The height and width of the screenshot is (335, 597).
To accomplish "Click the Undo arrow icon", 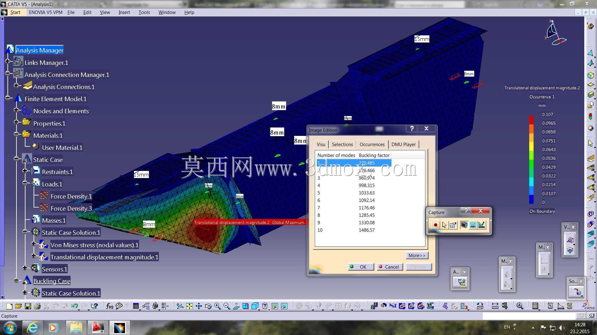I will pyautogui.click(x=75, y=306).
